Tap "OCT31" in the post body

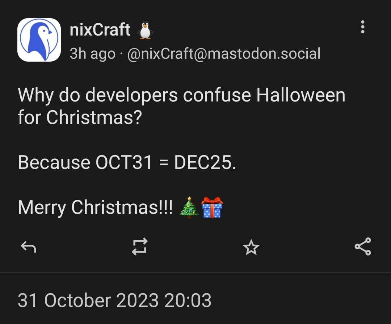(x=124, y=163)
